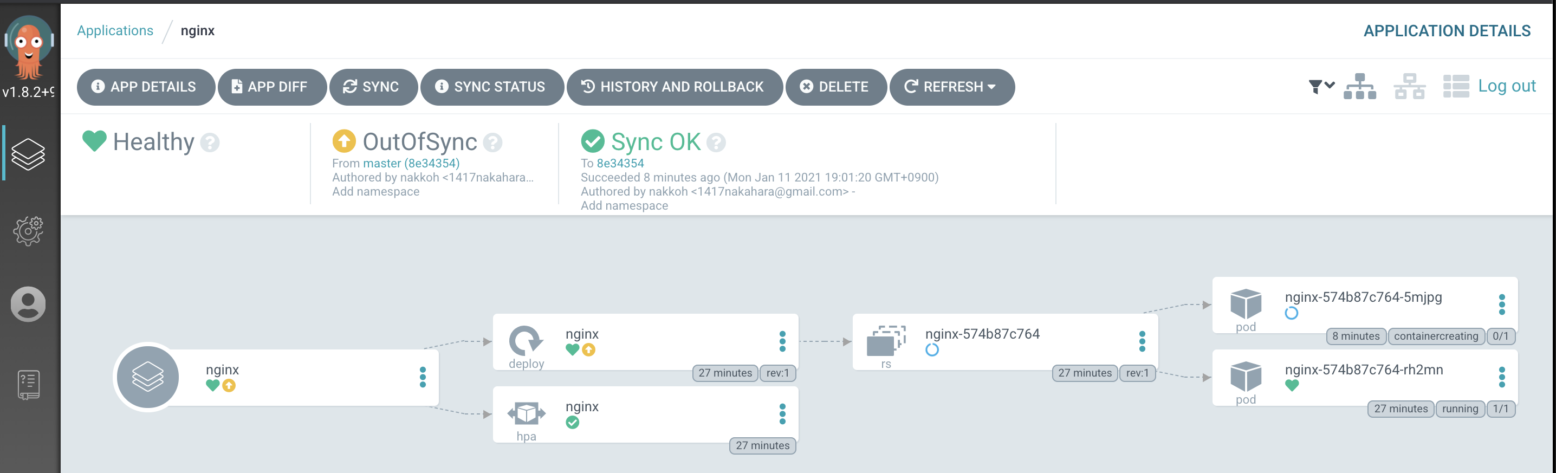Go to Applications breadcrumb link
Viewport: 1556px width, 473px height.
(x=115, y=31)
